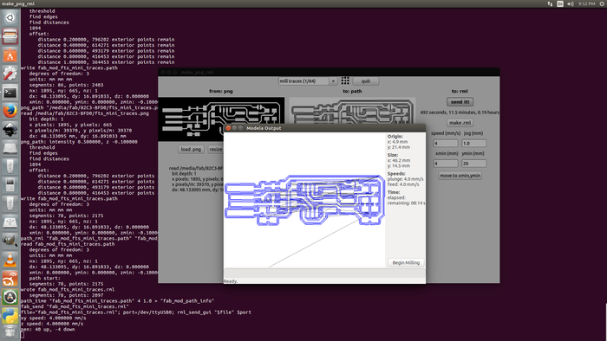Image resolution: width=607 pixels, height=341 pixels.
Task: Open Firefox from the launcher
Action: (10, 112)
